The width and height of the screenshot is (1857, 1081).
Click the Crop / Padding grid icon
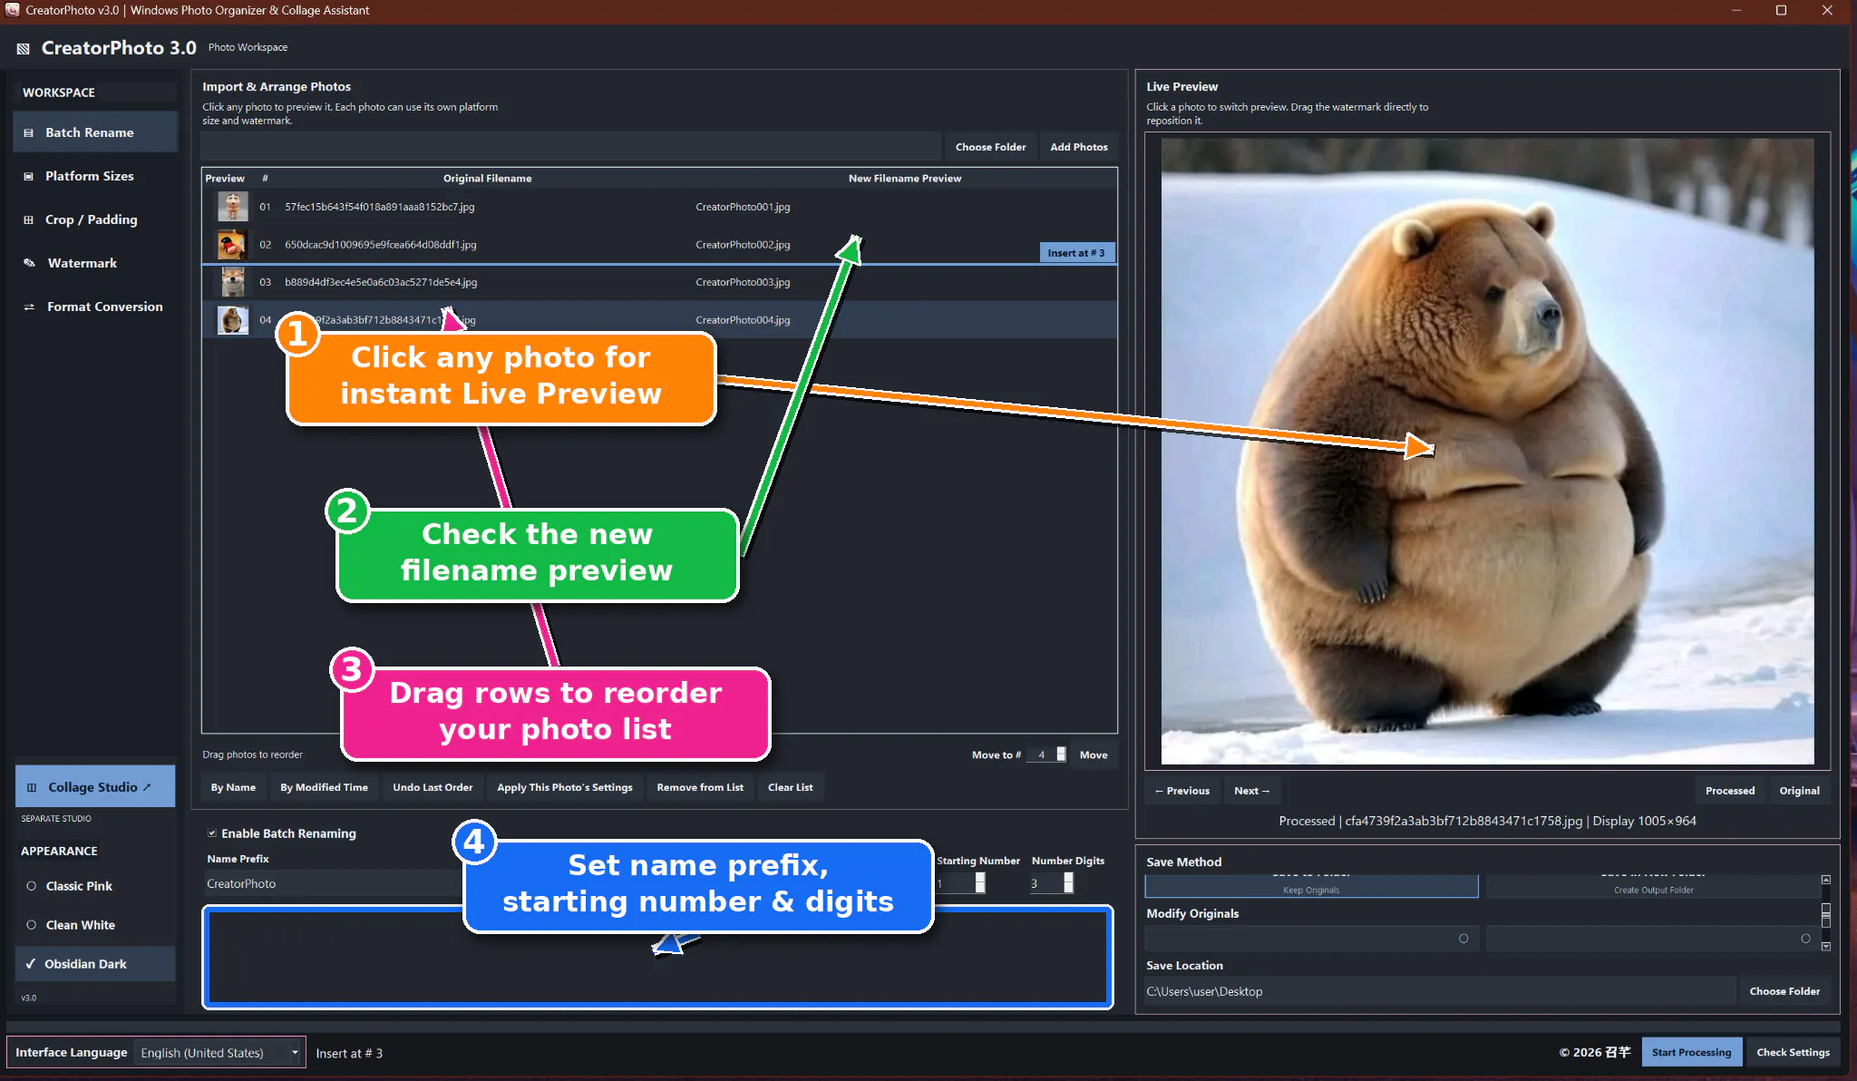coord(28,219)
